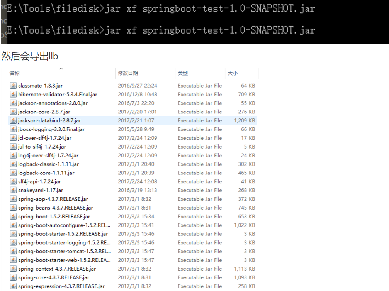
Task: Click the date 2016/2/19 13:13
Action: click(138, 190)
